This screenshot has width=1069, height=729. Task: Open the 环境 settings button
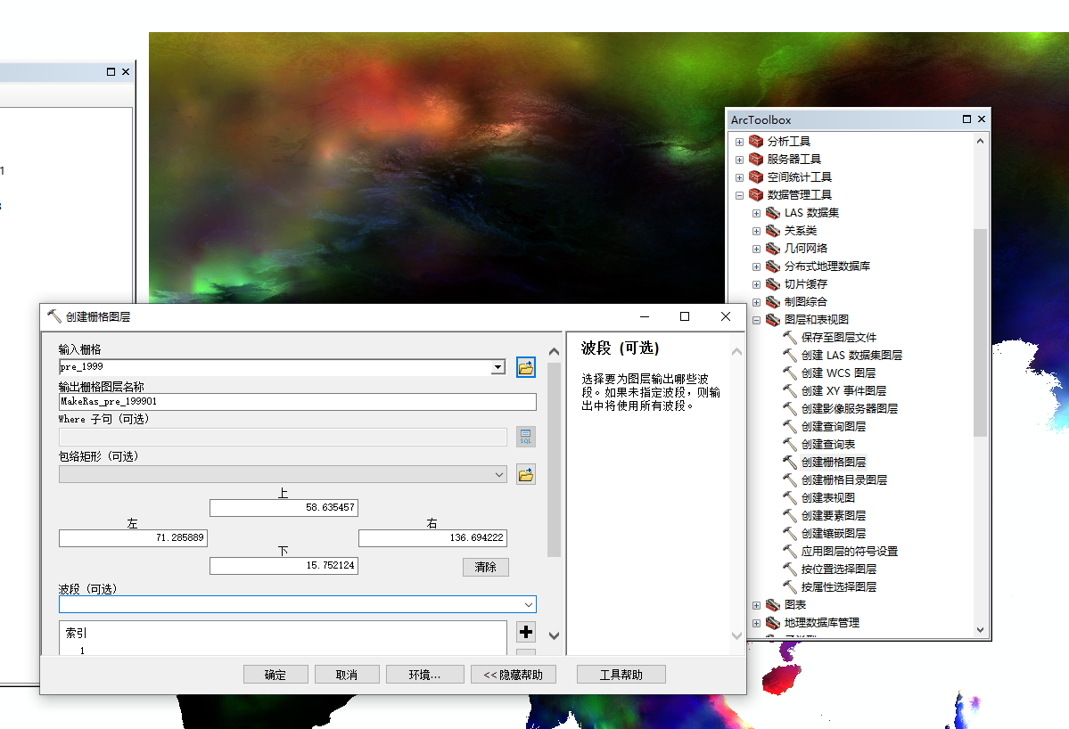tap(424, 675)
